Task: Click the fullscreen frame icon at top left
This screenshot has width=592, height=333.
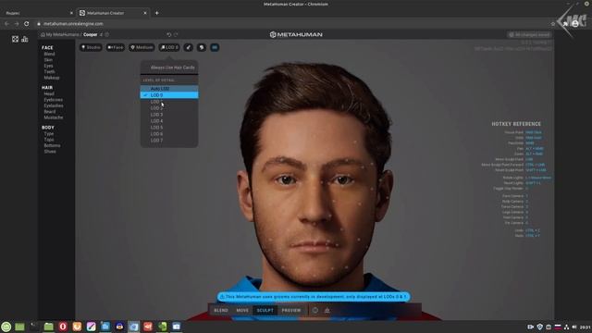Action: point(15,39)
